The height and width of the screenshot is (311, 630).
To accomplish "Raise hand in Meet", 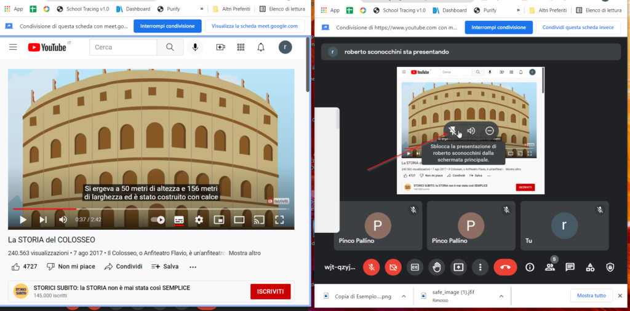I will [437, 267].
